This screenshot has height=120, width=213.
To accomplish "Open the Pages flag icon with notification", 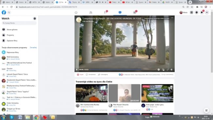I will tap(106, 12).
